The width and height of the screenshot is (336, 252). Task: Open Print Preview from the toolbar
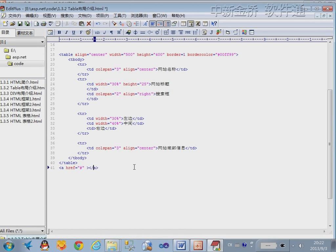[x=36, y=24]
